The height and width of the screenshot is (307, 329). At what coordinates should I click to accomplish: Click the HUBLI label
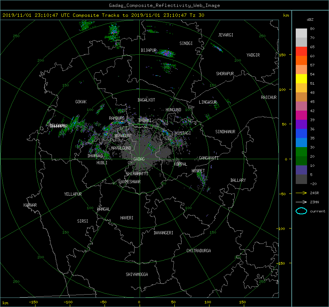coord(102,162)
